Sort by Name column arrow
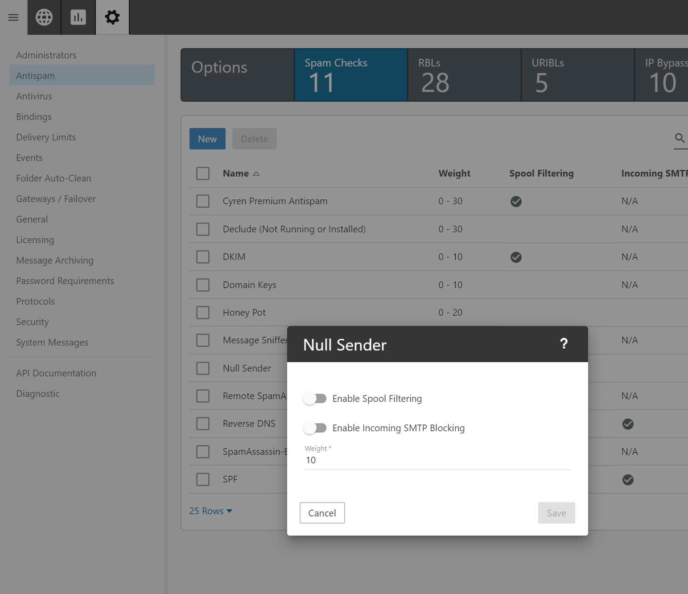 point(256,173)
